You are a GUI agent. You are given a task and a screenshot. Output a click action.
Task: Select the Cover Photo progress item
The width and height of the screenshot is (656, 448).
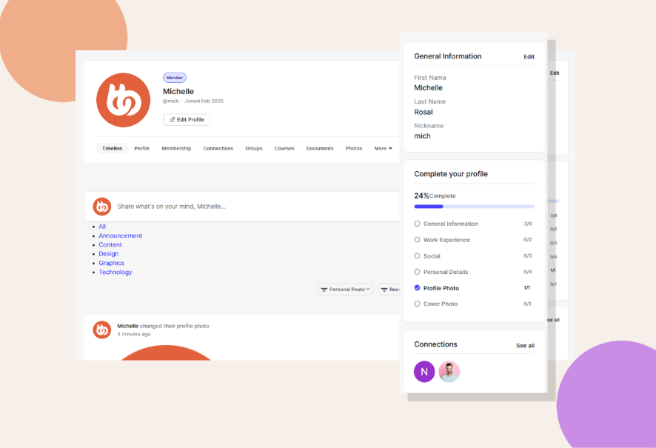440,304
